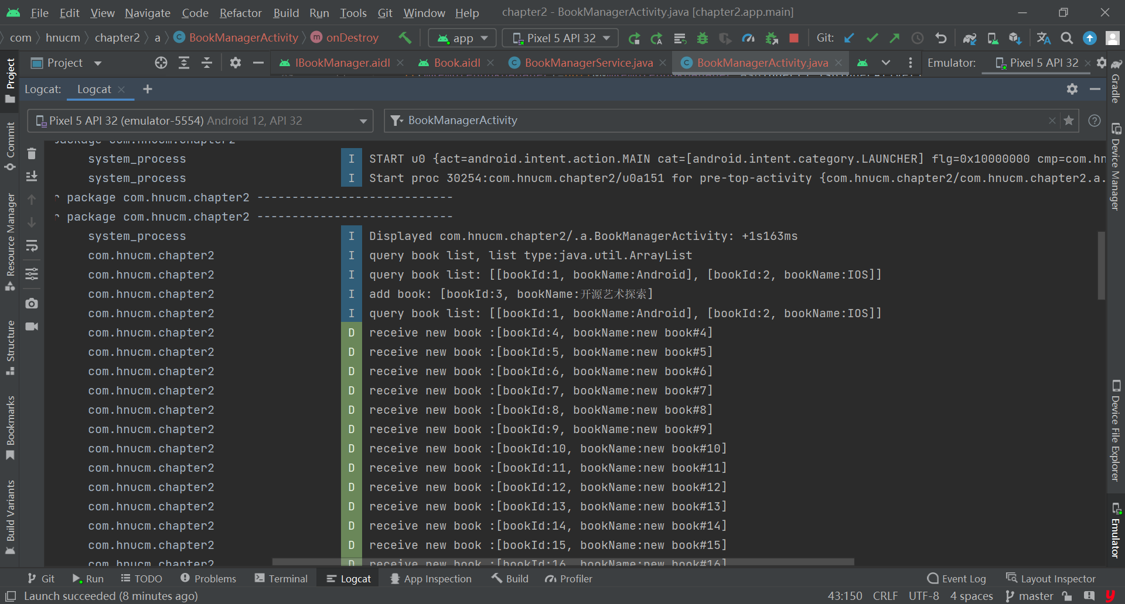This screenshot has width=1125, height=604.
Task: Open the Navigate menu
Action: coord(147,12)
